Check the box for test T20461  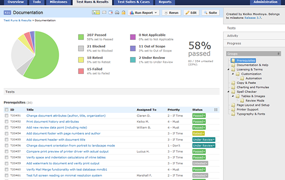click(x=6, y=175)
